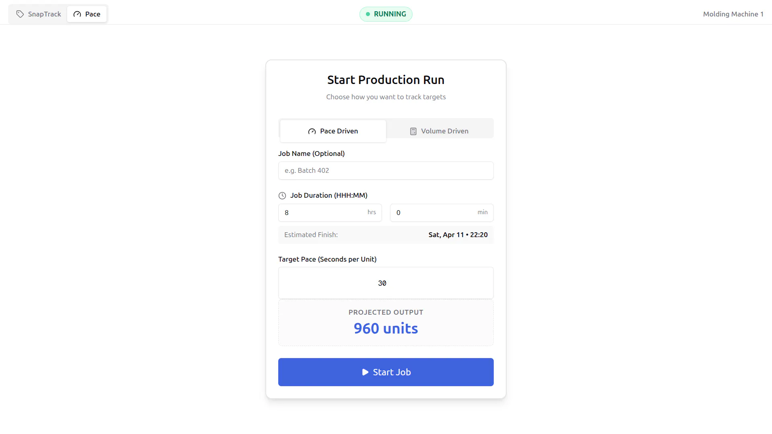Image resolution: width=772 pixels, height=434 pixels.
Task: Click the clock icon beside Job Duration
Action: (282, 196)
